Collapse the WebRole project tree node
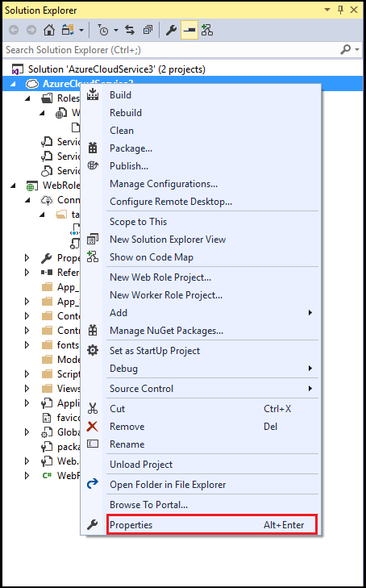 14,186
